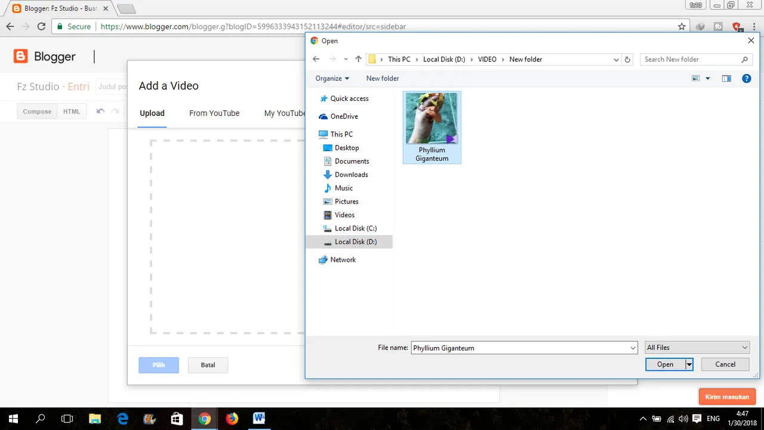The height and width of the screenshot is (430, 764).
Task: Open the All Files type dropdown
Action: tap(697, 348)
